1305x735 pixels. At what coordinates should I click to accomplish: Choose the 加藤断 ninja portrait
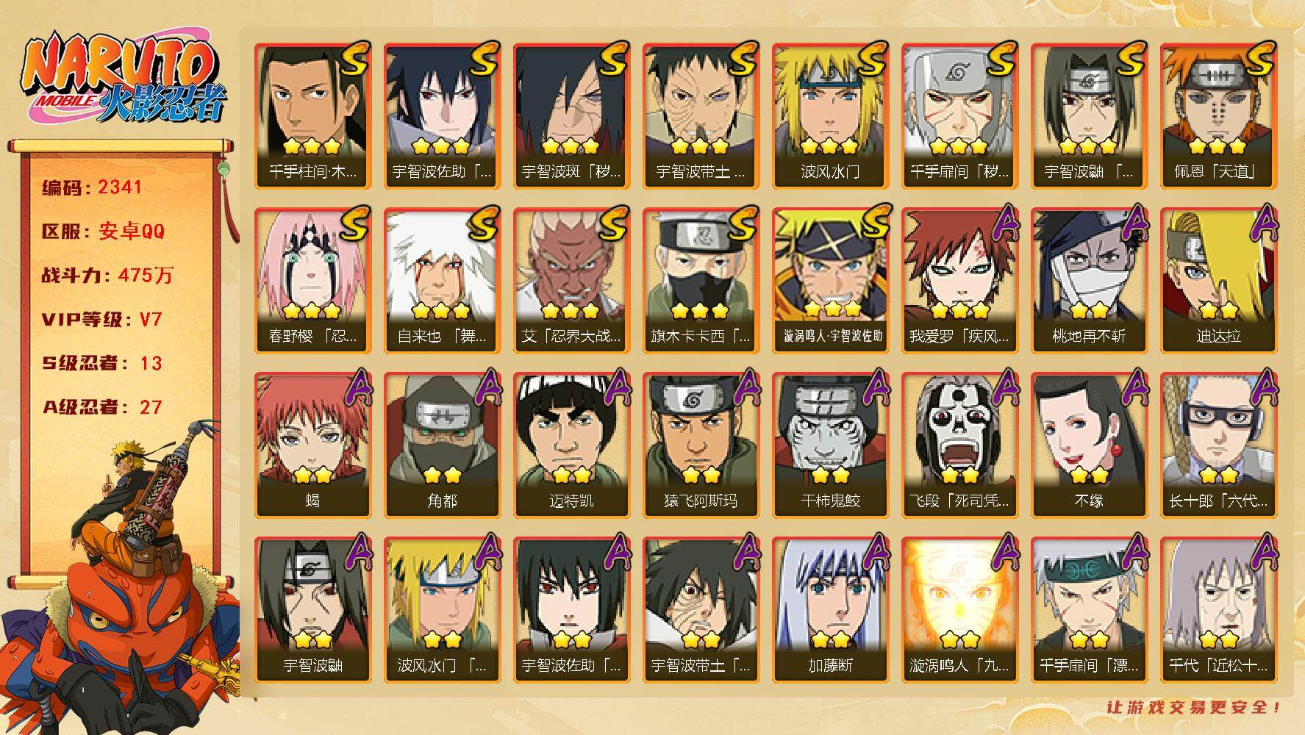[x=830, y=609]
